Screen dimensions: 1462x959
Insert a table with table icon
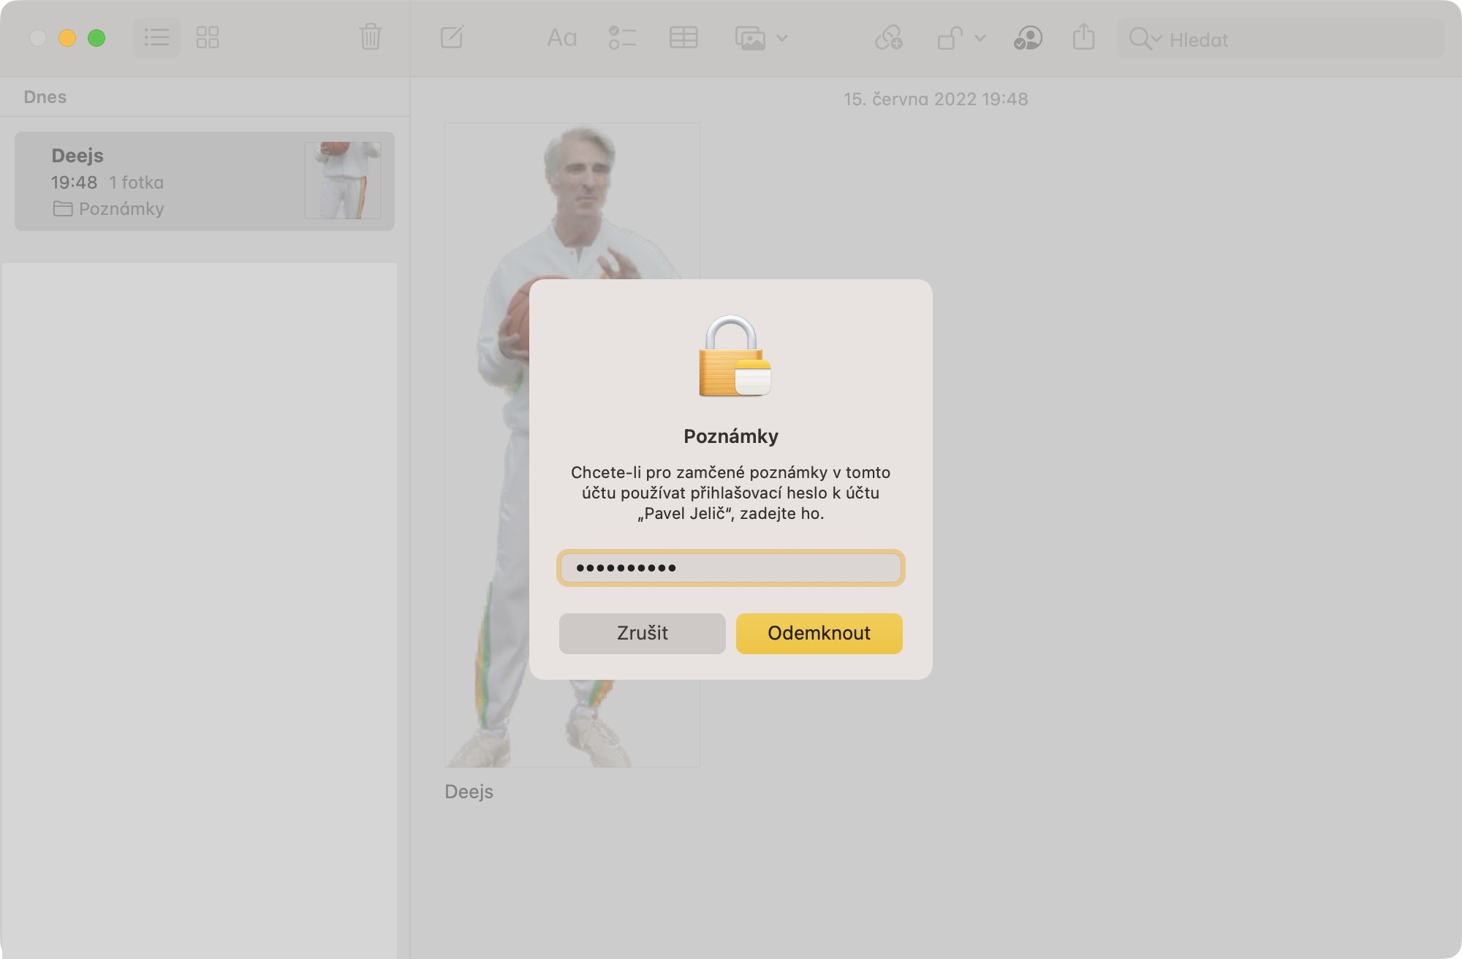[683, 37]
